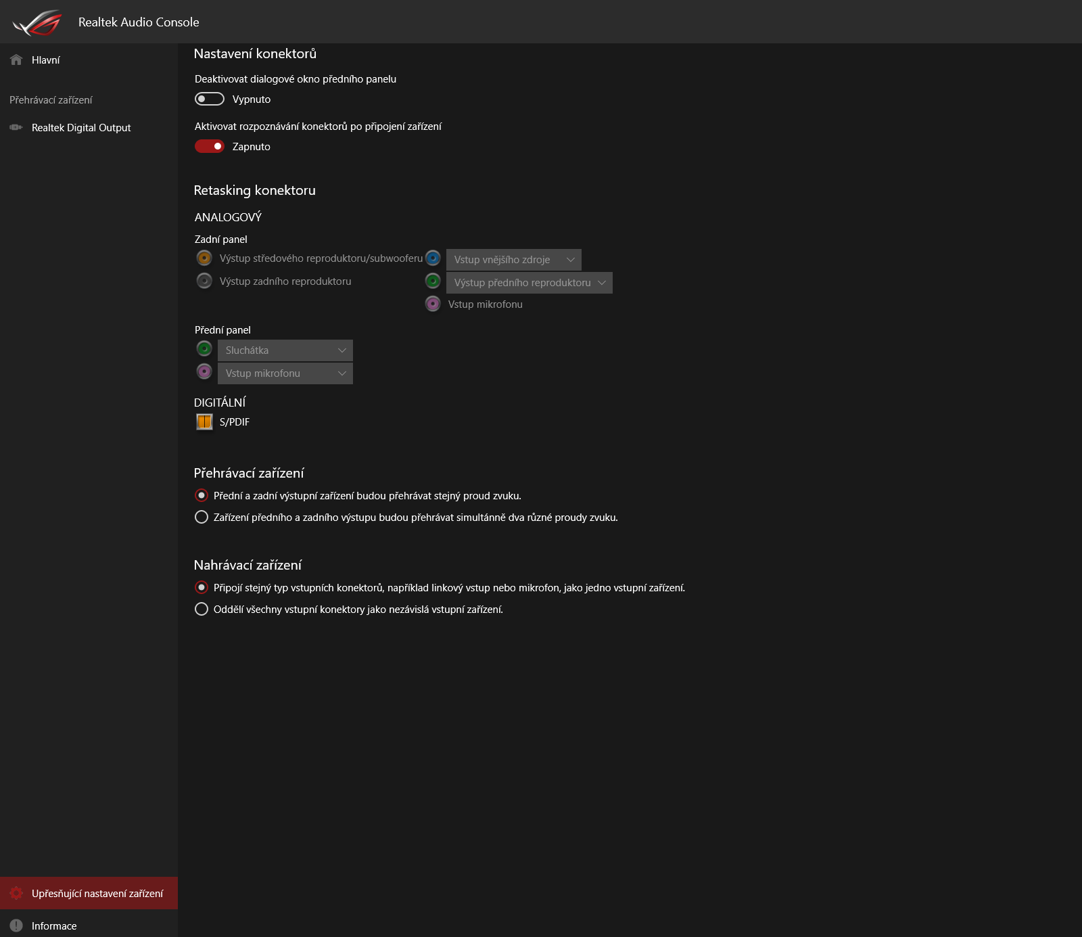Click the Přední panel label
Screen dimensions: 1082x937
click(222, 330)
